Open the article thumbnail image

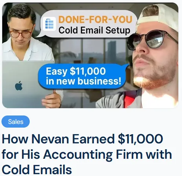pyautogui.click(x=90, y=55)
